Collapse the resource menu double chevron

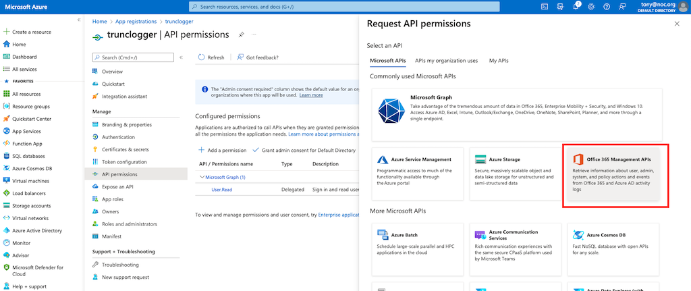[x=181, y=57]
